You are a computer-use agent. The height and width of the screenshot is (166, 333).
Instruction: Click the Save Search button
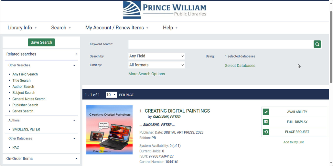[x=41, y=42]
